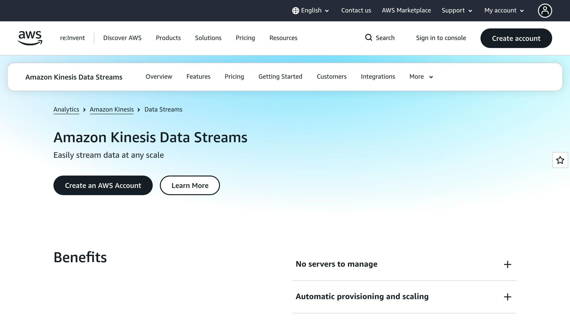Expand the More menu in product navigation

coord(421,77)
